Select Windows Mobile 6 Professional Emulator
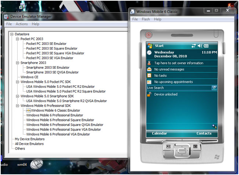Image resolution: width=239 pixels, height=175 pixels. (55, 115)
